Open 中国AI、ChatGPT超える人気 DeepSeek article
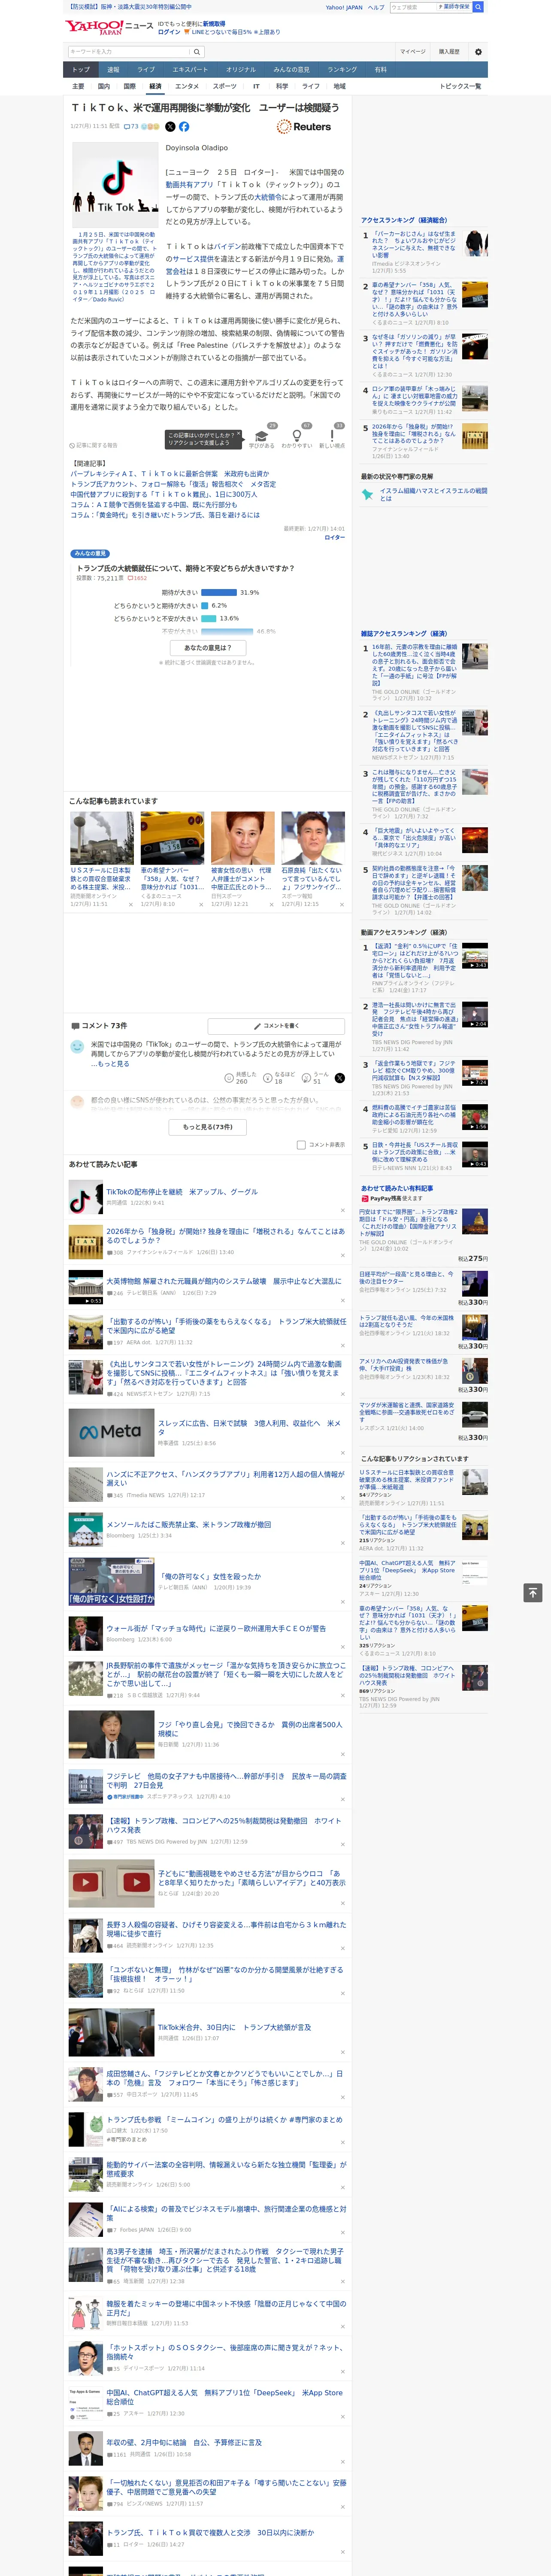The image size is (551, 2576). coord(224,2397)
